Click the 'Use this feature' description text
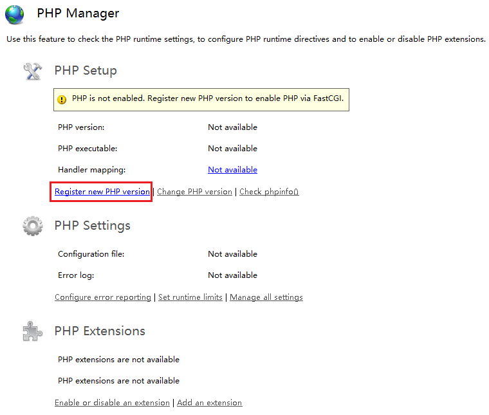The width and height of the screenshot is (489, 415). coord(246,39)
